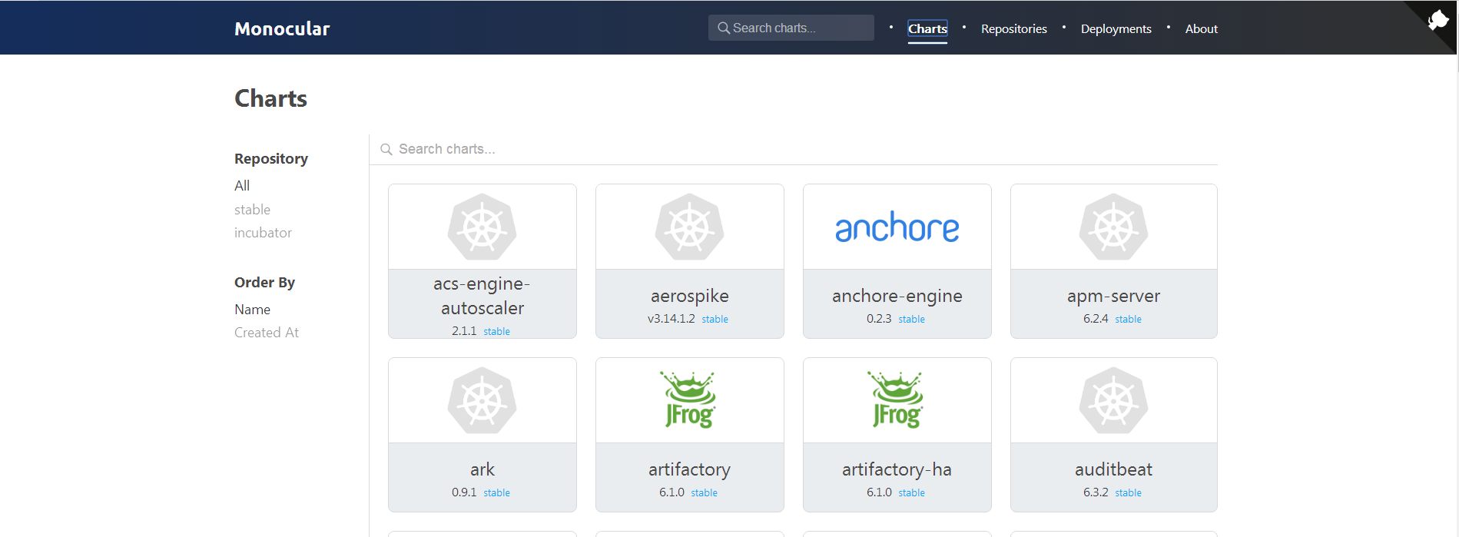Open the Repositories nav item
Image resolution: width=1459 pixels, height=537 pixels.
click(x=1013, y=28)
